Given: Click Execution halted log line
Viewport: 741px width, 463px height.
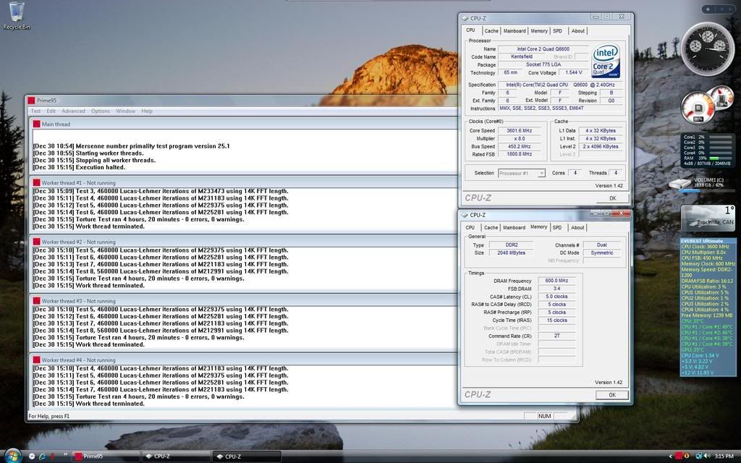Looking at the screenshot, I should click(x=79, y=167).
